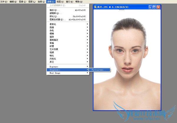Open 图案生成器(P)... pattern maker
This screenshot has width=177, height=123.
click(68, 20)
